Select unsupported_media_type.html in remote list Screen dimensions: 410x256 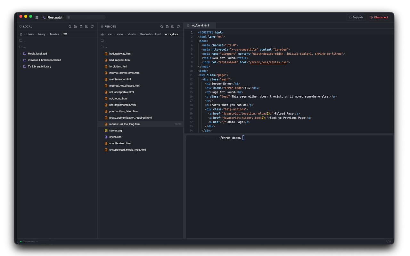[x=141, y=150]
